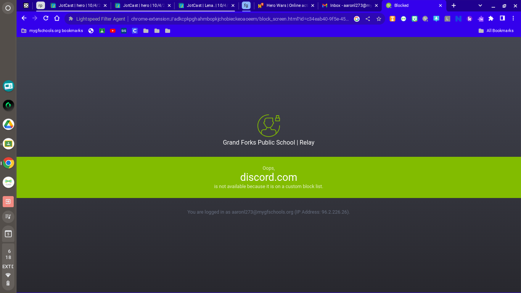Viewport: 521px width, 293px height.
Task: Open the first unnamed bookmark folder
Action: pyautogui.click(x=146, y=31)
